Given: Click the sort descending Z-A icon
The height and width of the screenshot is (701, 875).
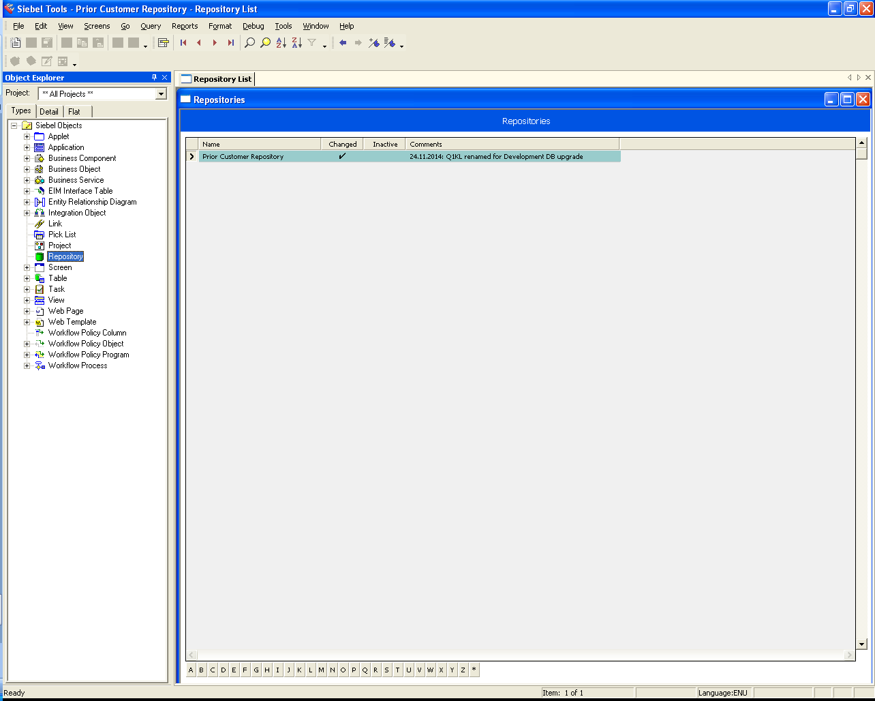Looking at the screenshot, I should tap(297, 43).
